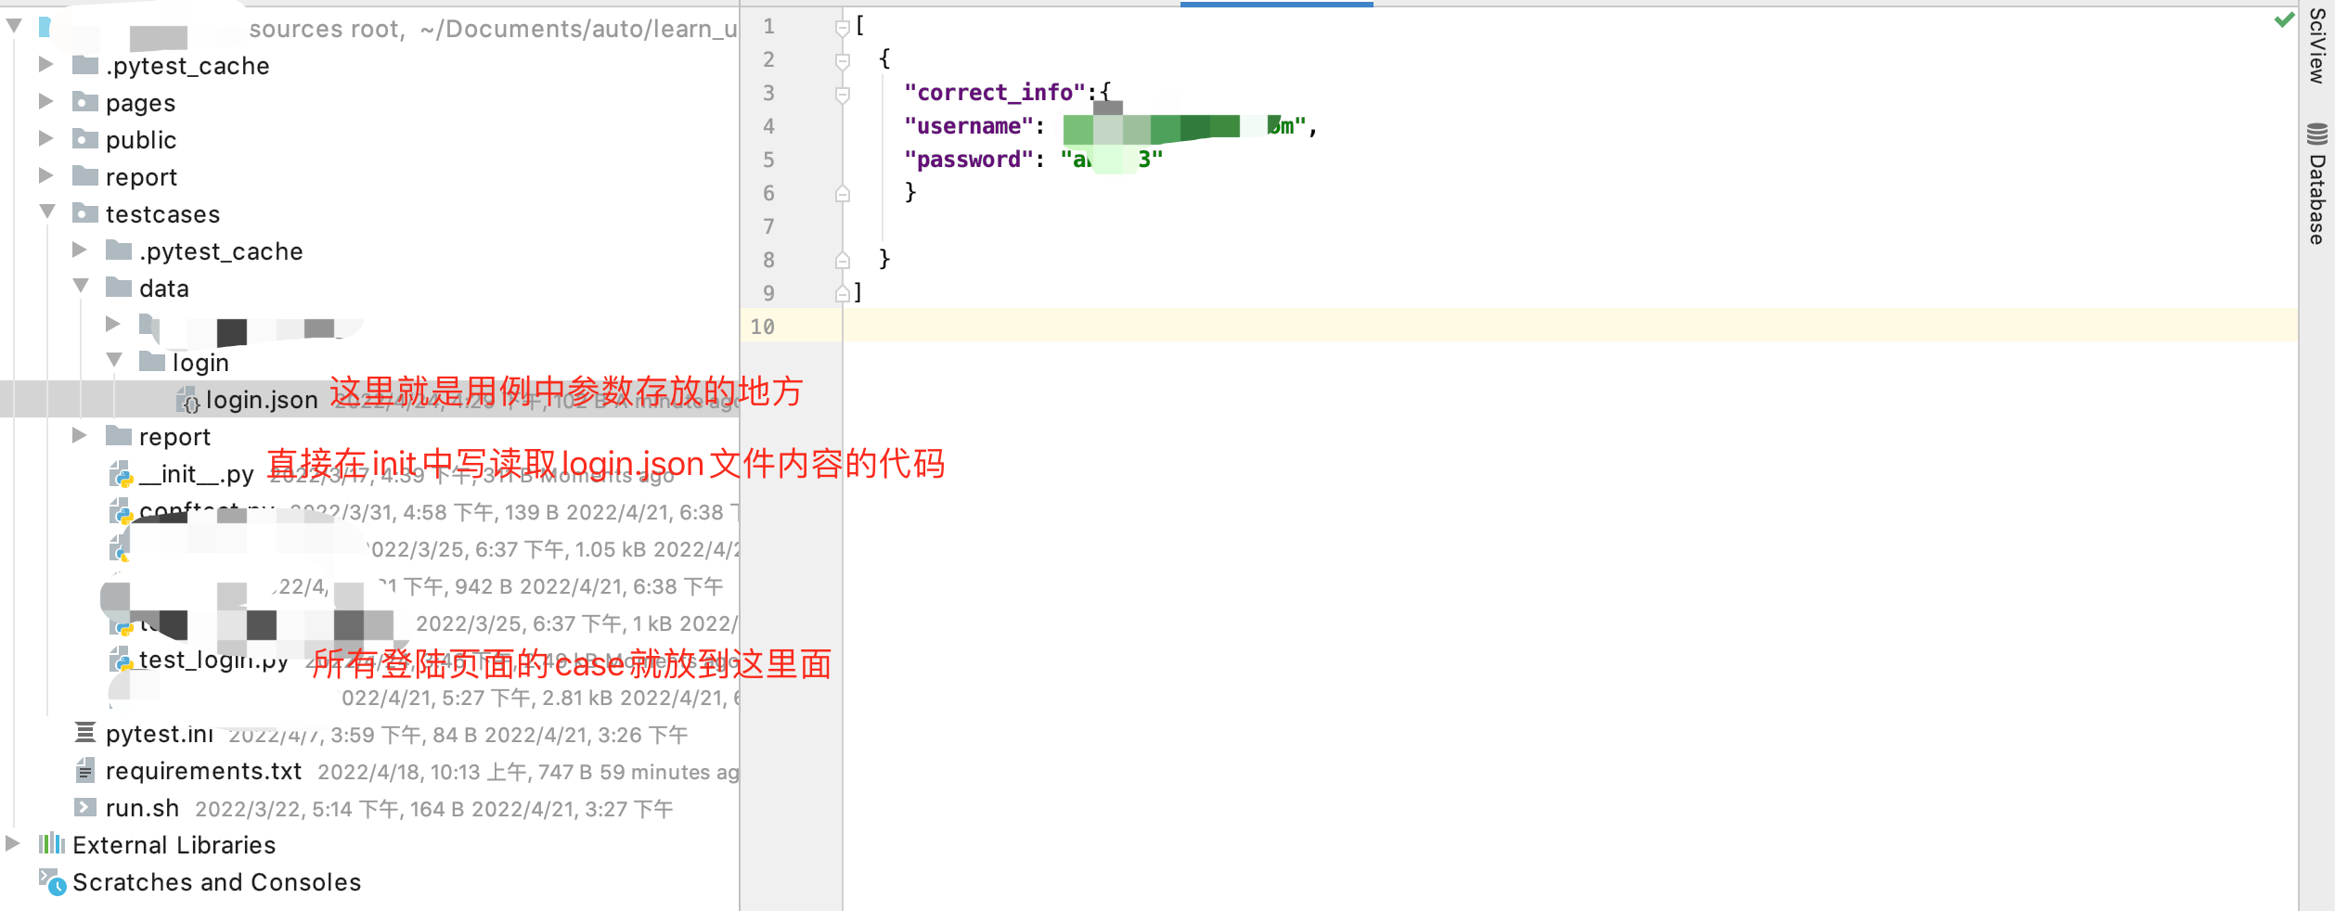Expand .pytest_cache under testcases
The image size is (2335, 911).
click(80, 250)
